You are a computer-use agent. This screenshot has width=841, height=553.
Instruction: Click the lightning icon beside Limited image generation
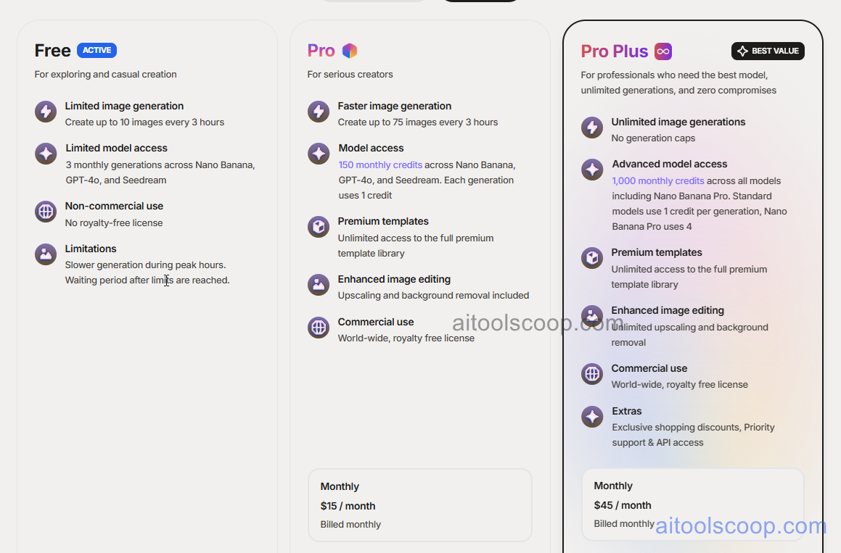point(46,112)
